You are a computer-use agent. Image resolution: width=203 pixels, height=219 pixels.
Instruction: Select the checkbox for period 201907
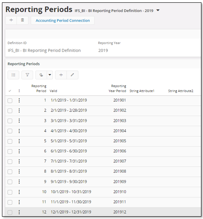pyautogui.click(x=10, y=161)
